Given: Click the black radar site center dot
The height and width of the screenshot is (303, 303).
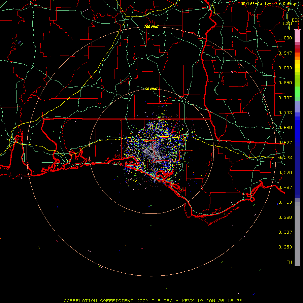Looking at the screenshot, I should click(x=151, y=151).
